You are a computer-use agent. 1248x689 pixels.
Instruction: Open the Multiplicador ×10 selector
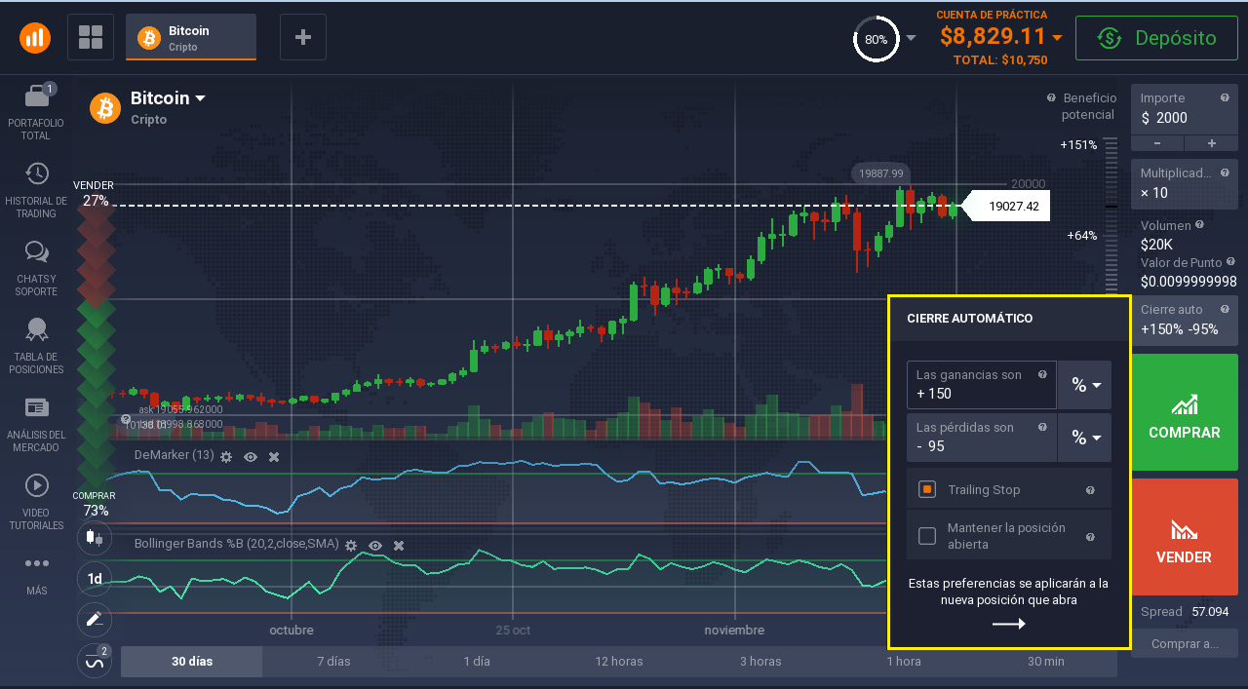point(1185,182)
